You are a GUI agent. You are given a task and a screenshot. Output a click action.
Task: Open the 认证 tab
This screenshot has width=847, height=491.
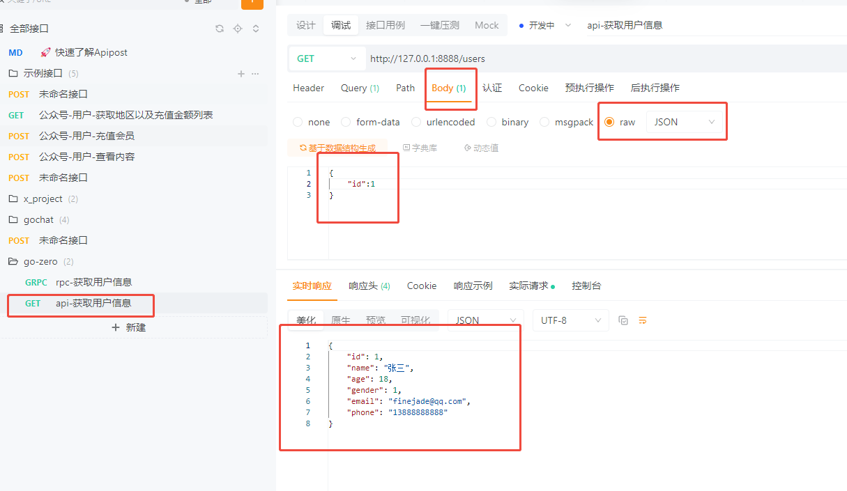point(492,88)
